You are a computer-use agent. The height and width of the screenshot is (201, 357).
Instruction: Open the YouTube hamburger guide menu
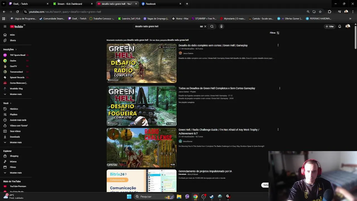5,26
